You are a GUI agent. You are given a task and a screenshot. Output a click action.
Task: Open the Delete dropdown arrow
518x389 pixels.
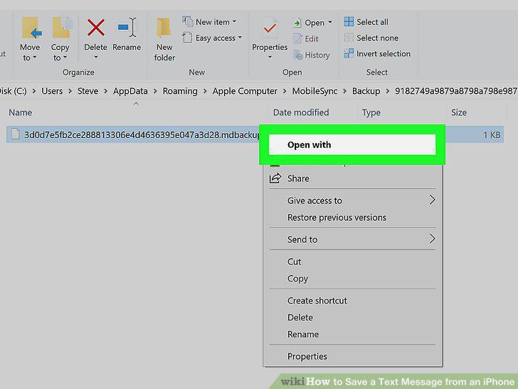pos(96,58)
